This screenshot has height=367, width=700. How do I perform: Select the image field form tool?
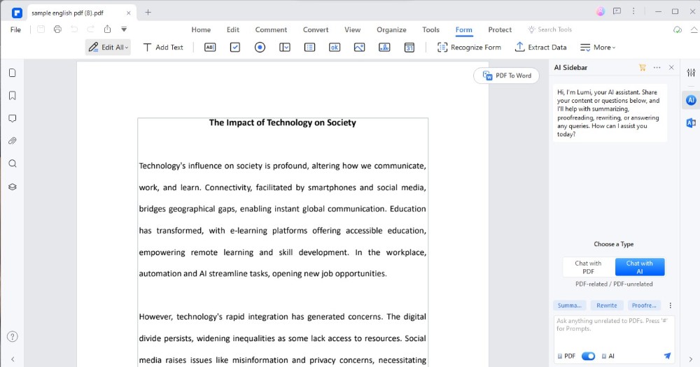point(359,48)
